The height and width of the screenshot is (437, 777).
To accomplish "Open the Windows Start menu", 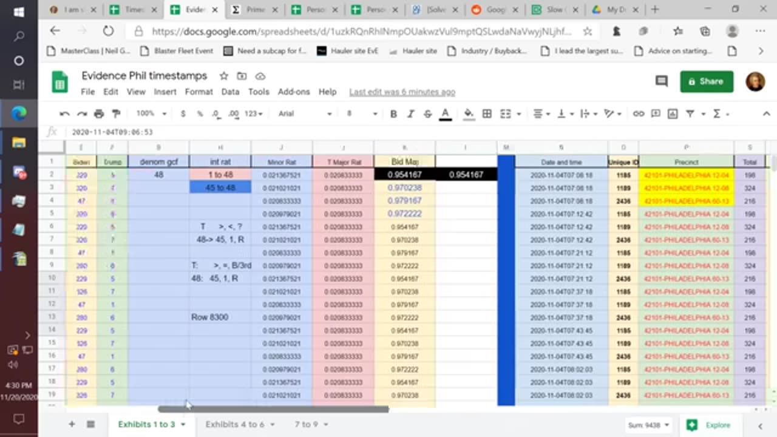I will tap(19, 12).
